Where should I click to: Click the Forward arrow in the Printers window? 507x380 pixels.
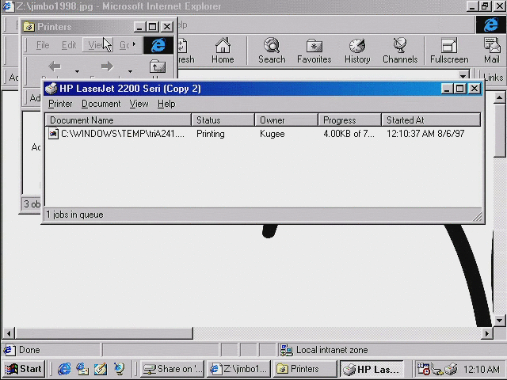point(107,66)
